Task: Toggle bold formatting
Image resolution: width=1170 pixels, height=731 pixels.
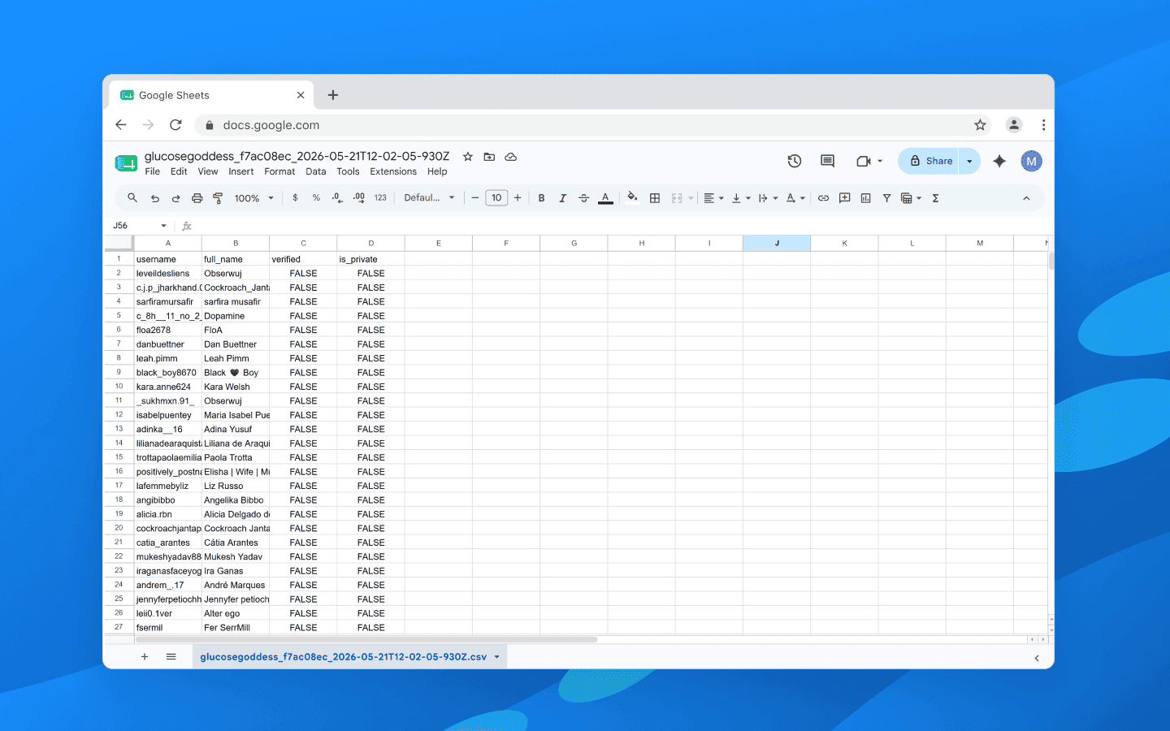Action: [x=541, y=198]
